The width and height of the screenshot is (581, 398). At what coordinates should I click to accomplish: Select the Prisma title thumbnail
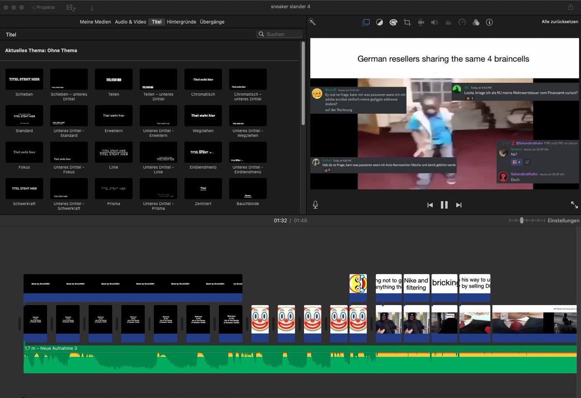click(114, 188)
